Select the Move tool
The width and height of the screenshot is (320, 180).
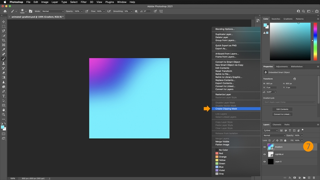(x=4, y=22)
